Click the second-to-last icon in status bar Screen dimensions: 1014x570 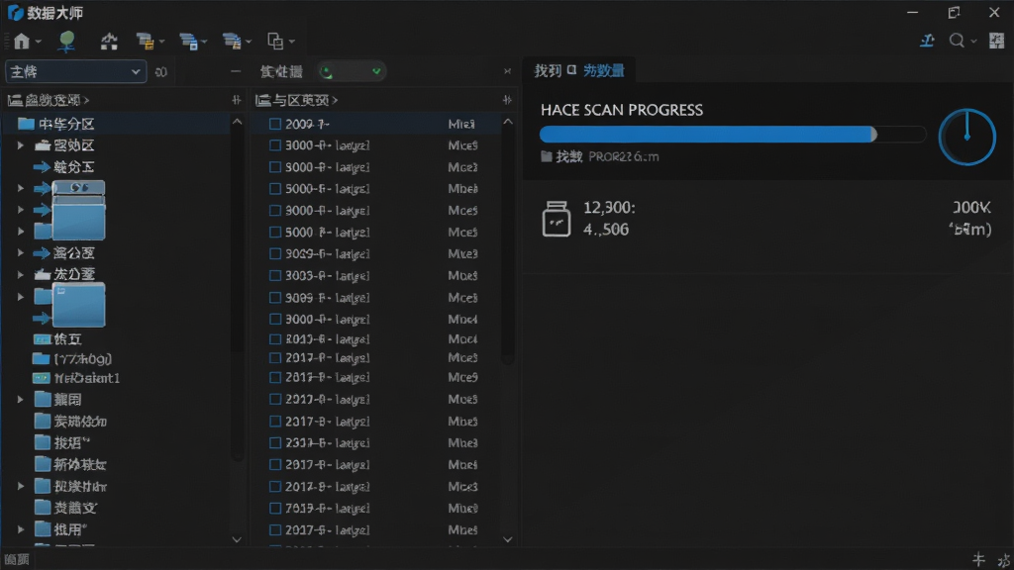pos(979,559)
